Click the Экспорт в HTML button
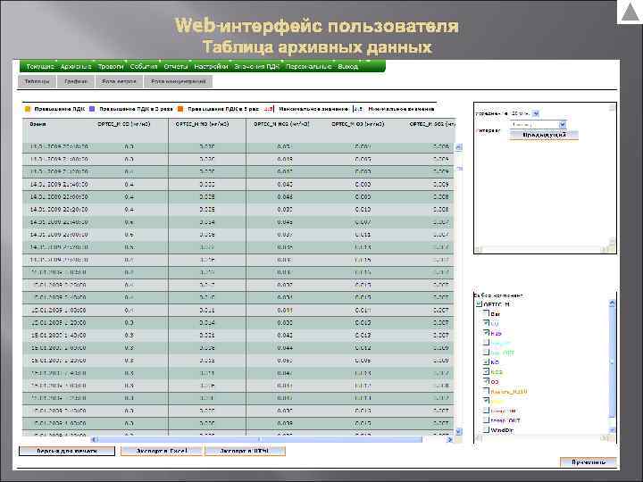 click(245, 451)
